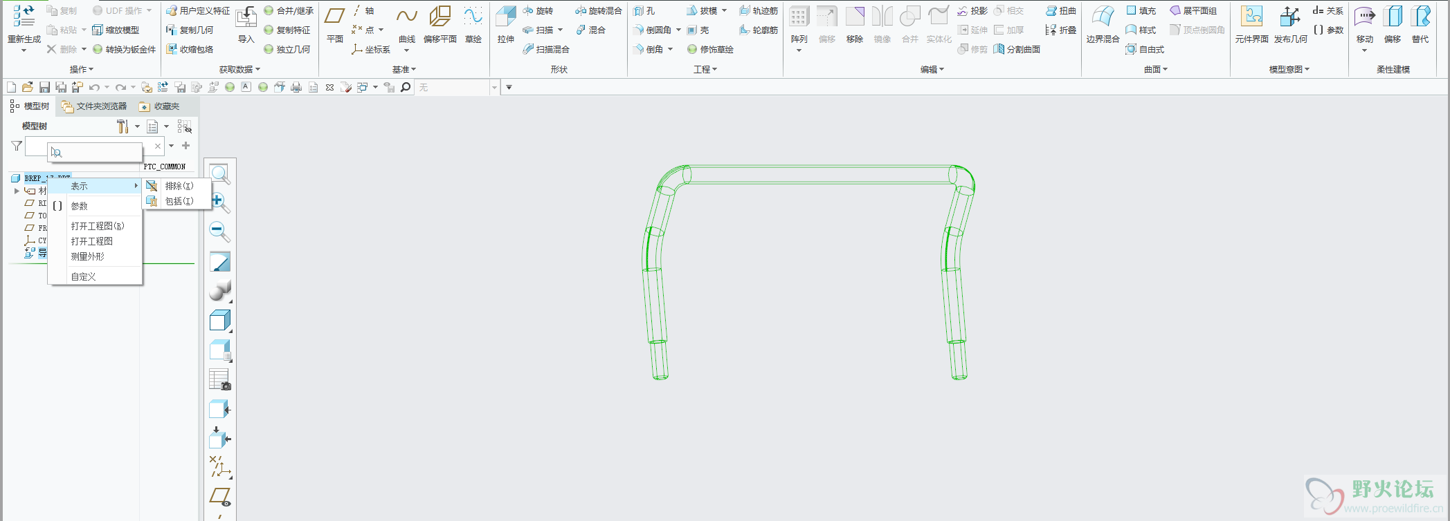Click the 扫描混合 swept blend tool
The height and width of the screenshot is (521, 1450).
[545, 49]
